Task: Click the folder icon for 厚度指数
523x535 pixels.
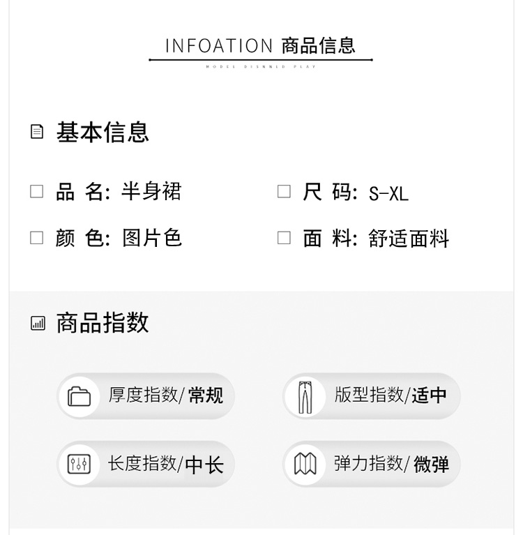Action: (x=79, y=396)
